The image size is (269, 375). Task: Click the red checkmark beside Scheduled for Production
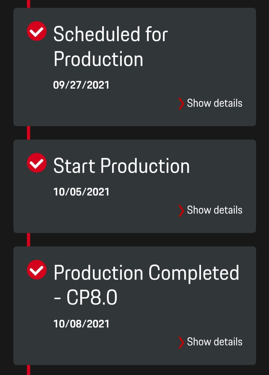[37, 31]
